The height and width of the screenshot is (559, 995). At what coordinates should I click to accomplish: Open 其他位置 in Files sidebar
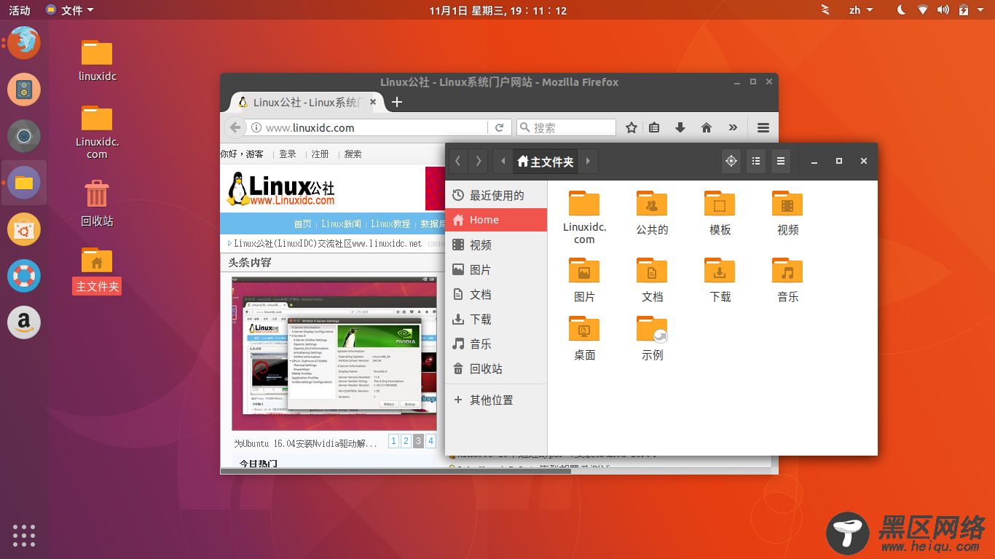click(496, 400)
